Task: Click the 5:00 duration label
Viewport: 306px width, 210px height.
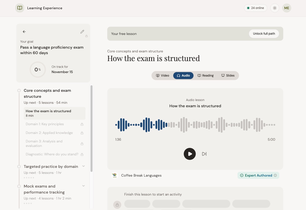Action: 271,140
